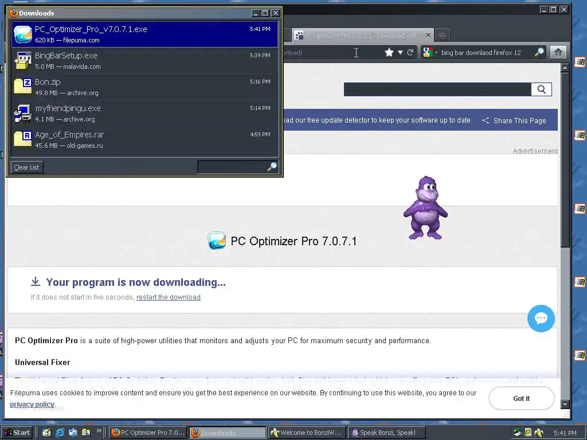This screenshot has height=440, width=587.
Task: Click the search quick launch icon
Action: [x=86, y=433]
